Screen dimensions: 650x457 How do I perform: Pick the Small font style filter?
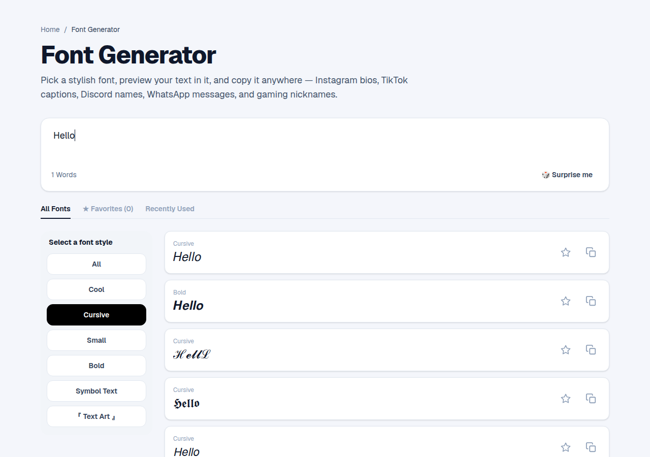point(96,340)
